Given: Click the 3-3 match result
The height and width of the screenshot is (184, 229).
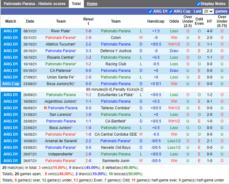Looking at the screenshot, I should pyautogui.click(x=88, y=51).
